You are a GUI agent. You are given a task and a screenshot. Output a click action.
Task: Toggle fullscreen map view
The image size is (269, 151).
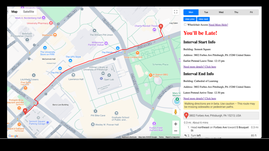(x=175, y=12)
